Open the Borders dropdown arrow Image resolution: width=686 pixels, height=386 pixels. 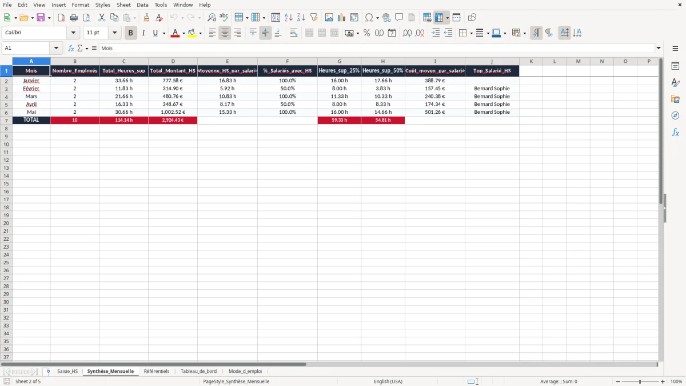[470, 33]
